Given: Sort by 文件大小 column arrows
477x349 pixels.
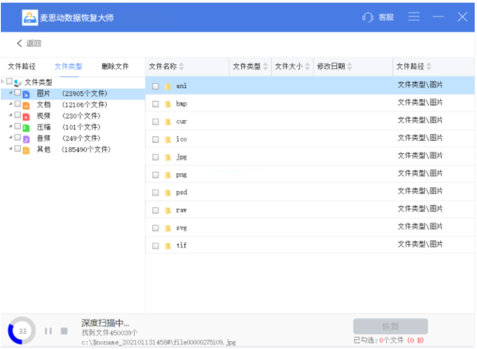Looking at the screenshot, I should click(x=307, y=67).
